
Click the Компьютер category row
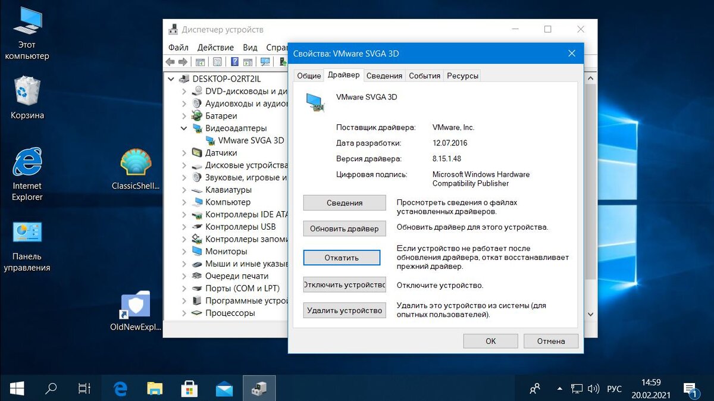228,202
